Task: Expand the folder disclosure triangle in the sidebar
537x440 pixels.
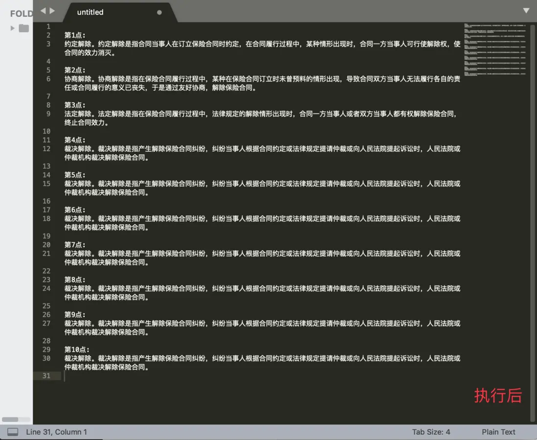Action: 13,28
